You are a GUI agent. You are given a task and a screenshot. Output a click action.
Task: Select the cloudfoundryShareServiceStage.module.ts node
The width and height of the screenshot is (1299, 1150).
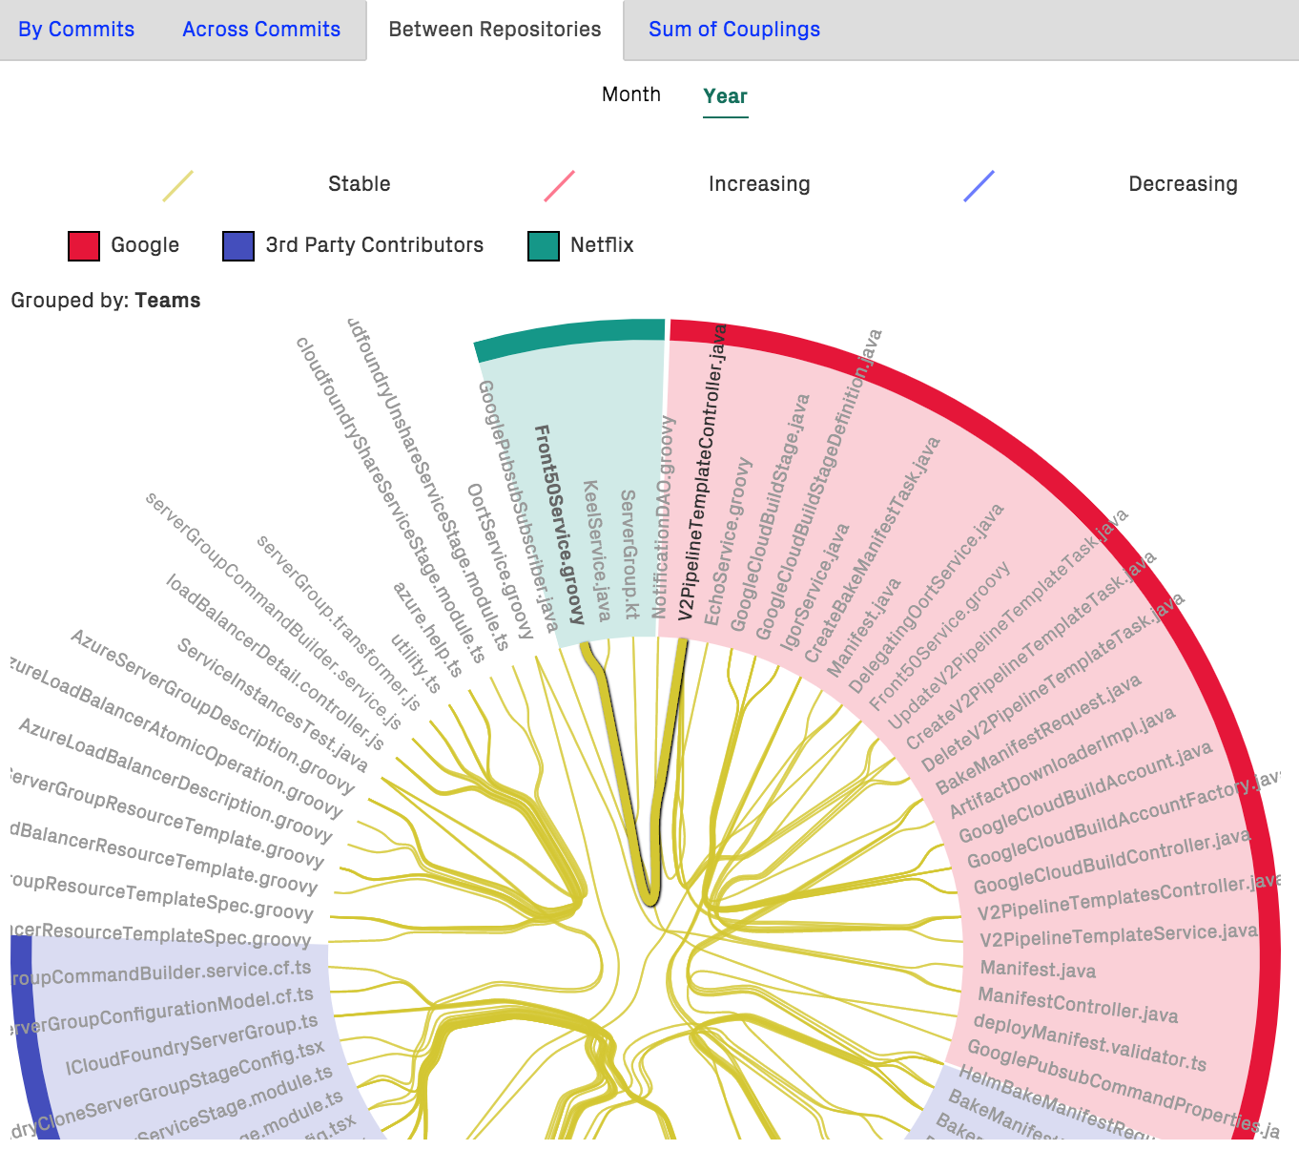point(390,500)
